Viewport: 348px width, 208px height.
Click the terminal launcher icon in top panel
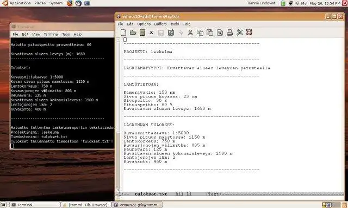[x=87, y=3]
